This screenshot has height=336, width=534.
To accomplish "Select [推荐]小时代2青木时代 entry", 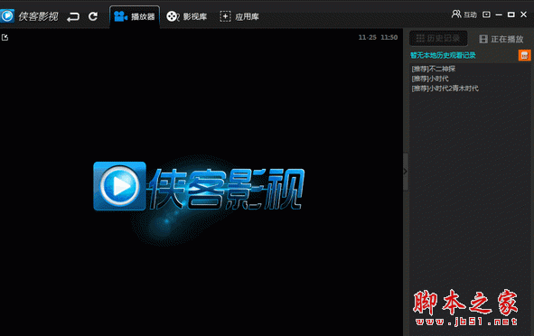I will click(x=445, y=89).
